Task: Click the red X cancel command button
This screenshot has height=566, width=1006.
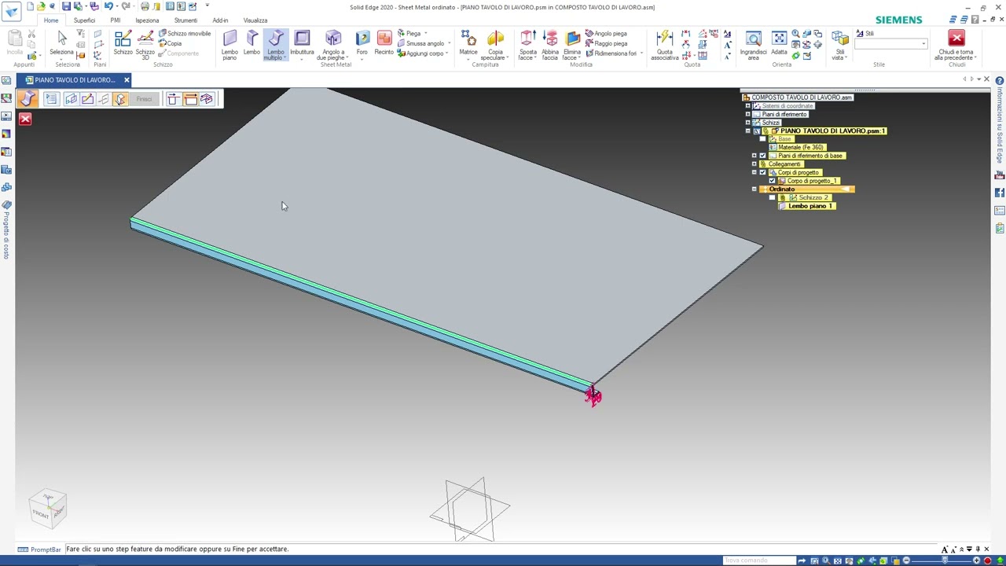Action: pos(25,119)
